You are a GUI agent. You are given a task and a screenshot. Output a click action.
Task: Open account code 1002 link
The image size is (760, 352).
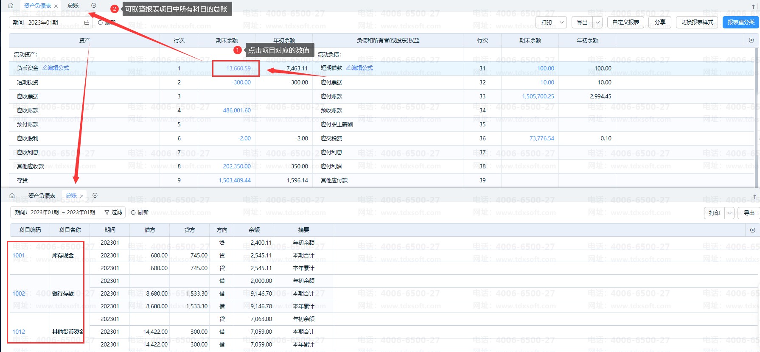tap(19, 293)
